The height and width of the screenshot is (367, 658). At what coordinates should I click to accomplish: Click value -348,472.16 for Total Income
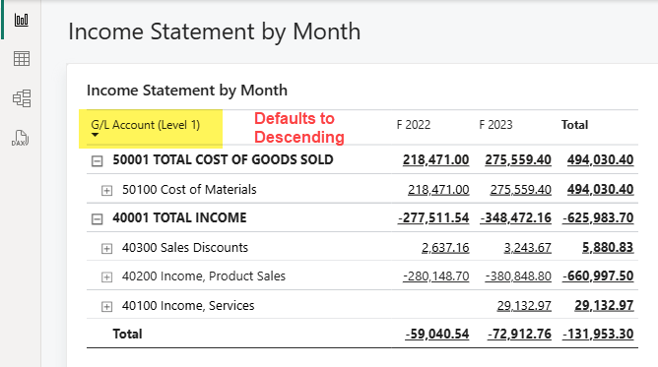tap(515, 217)
